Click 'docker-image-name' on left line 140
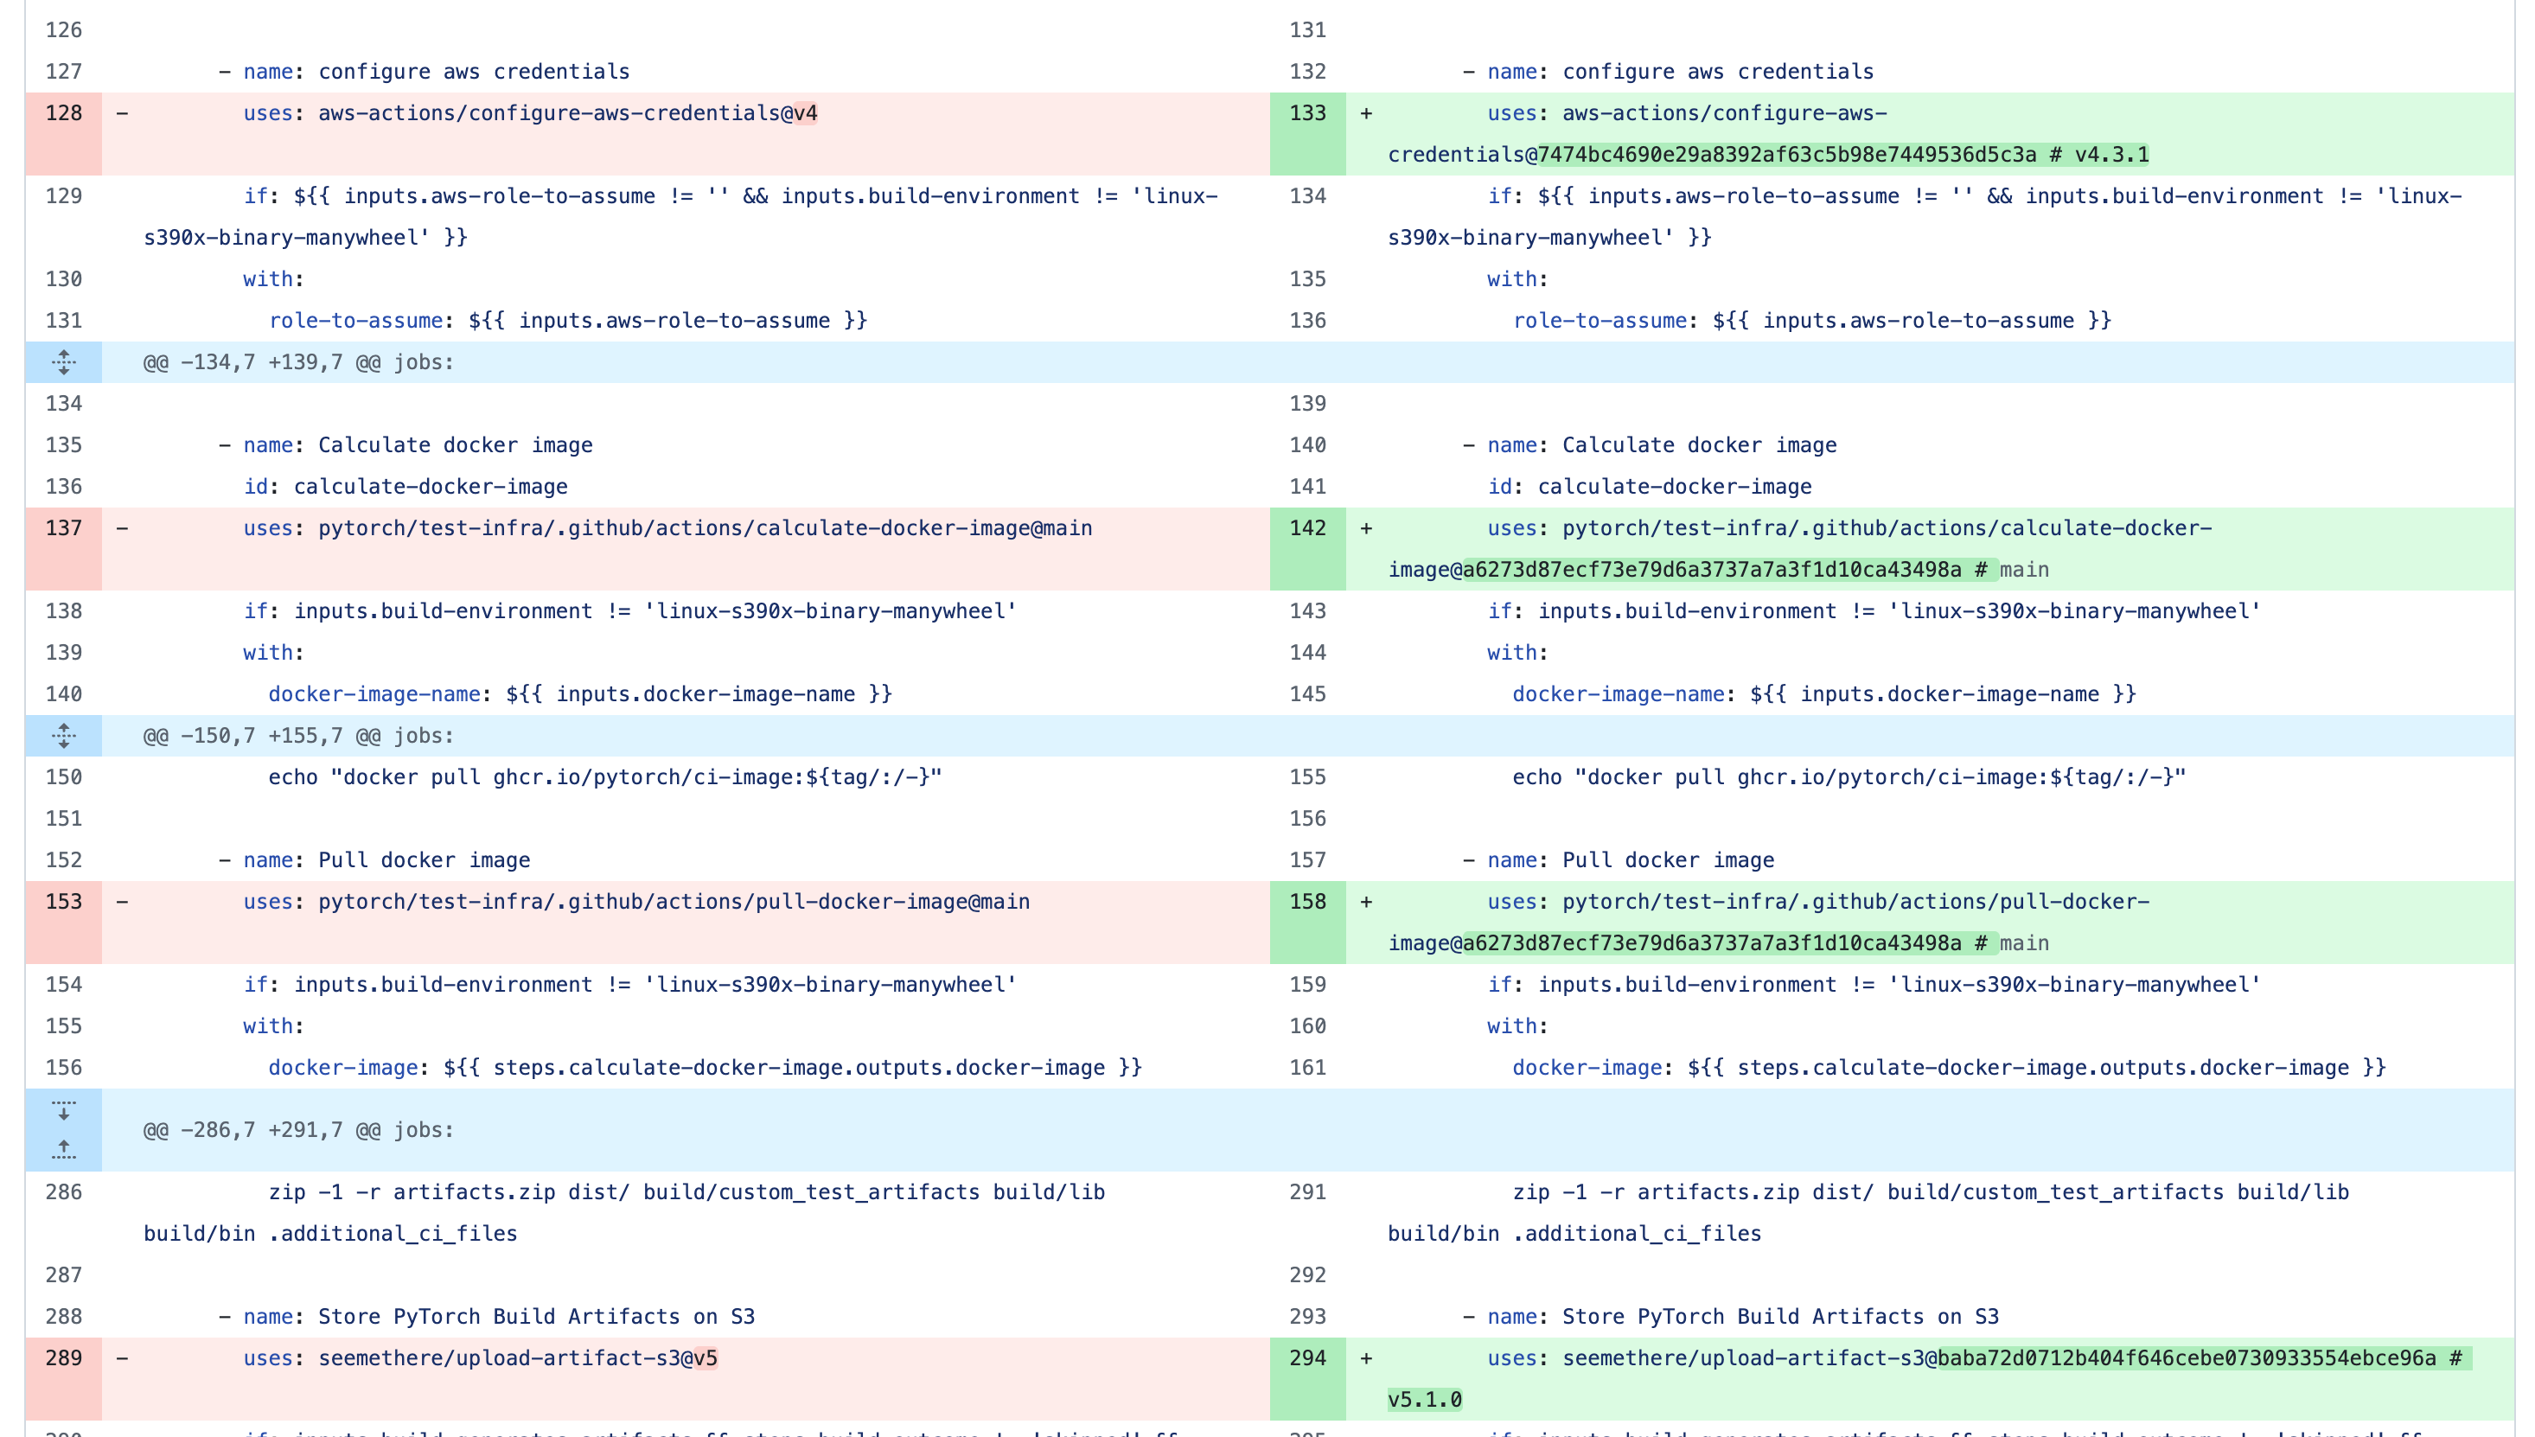 point(375,693)
